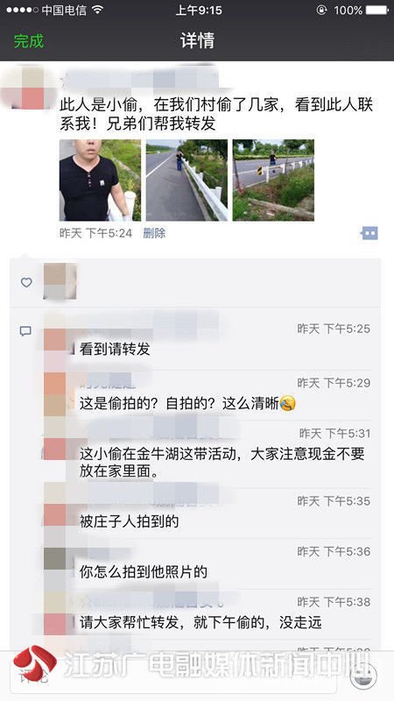Tap the heart like icon
The image size is (394, 701).
(26, 282)
